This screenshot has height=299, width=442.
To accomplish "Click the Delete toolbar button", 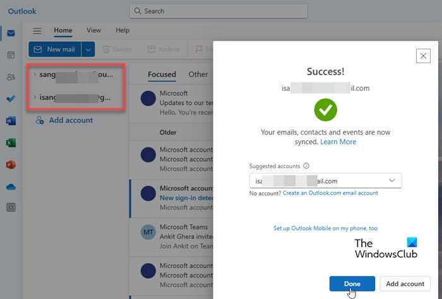I will pos(117,49).
